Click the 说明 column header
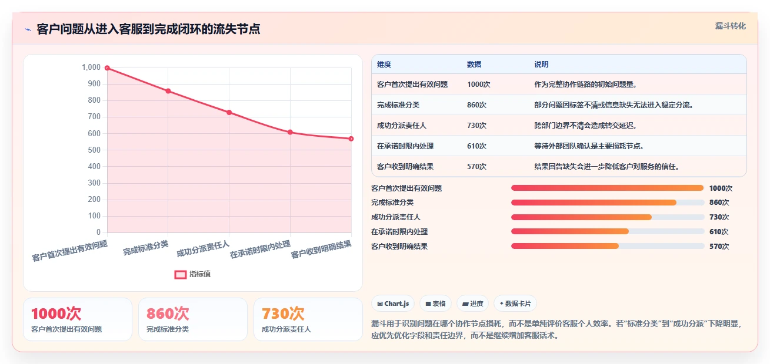Viewport: 770px width, 364px height. point(541,65)
